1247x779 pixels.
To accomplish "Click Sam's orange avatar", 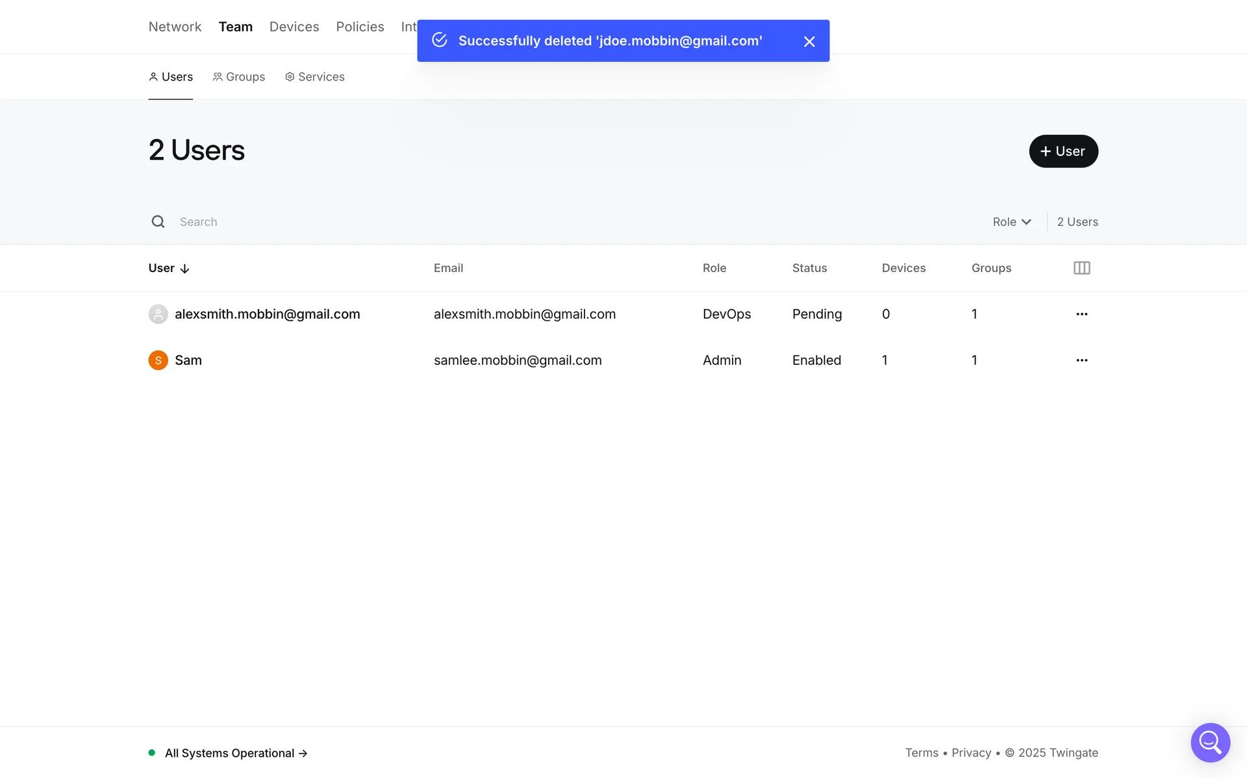I will [x=158, y=360].
